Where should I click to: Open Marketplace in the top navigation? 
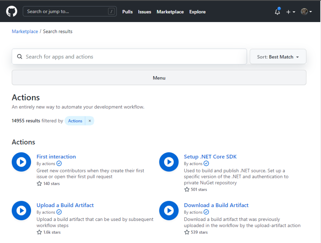click(x=170, y=12)
